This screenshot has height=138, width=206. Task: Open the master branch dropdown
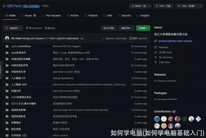coord(13,28)
